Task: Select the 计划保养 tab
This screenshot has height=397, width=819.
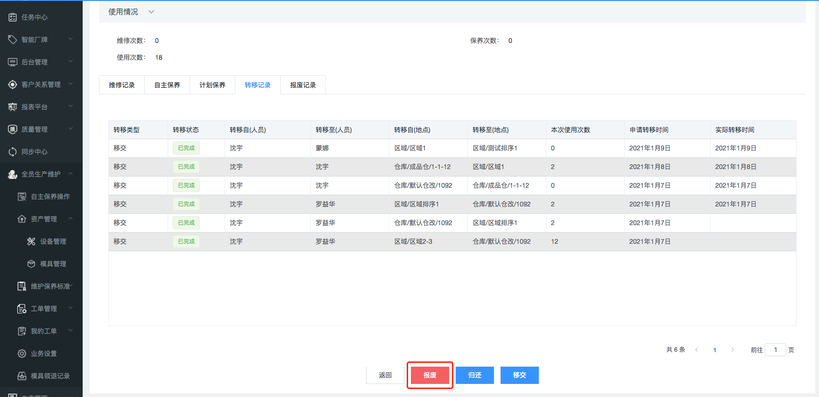Action: click(212, 85)
